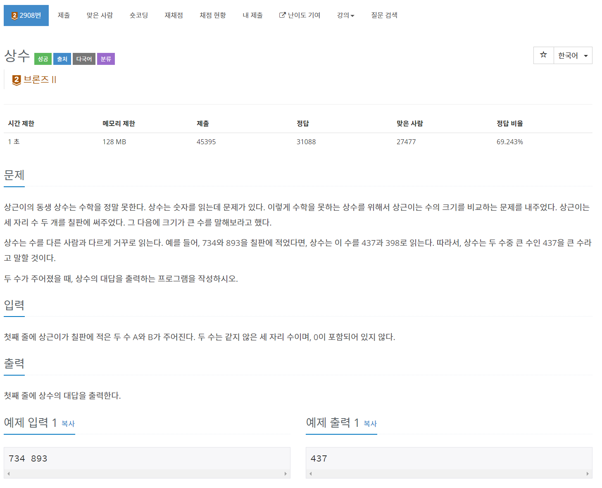Screen dimensions: 602x488
Task: Click right scroll arrow of sample input
Action: [286, 474]
